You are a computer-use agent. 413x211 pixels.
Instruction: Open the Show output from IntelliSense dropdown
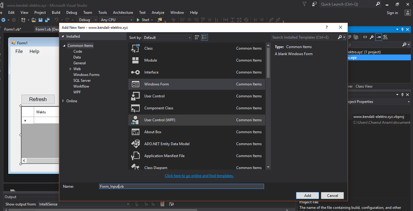point(84,204)
